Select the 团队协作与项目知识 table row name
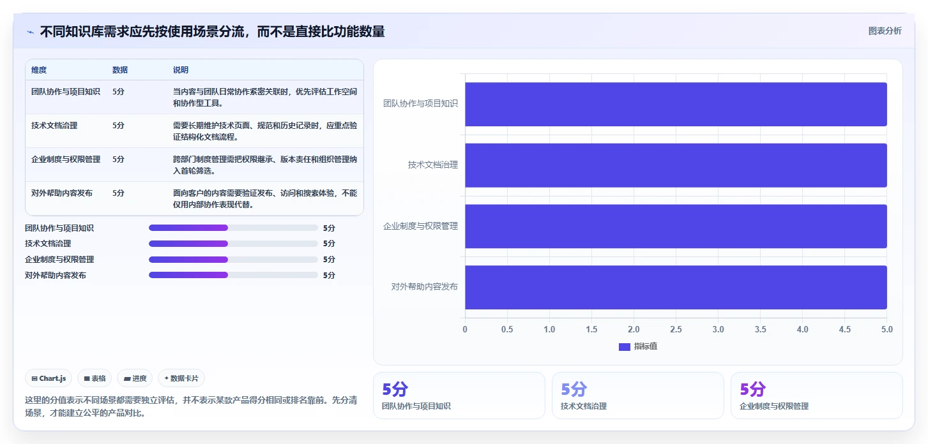928x444 pixels. tap(66, 92)
